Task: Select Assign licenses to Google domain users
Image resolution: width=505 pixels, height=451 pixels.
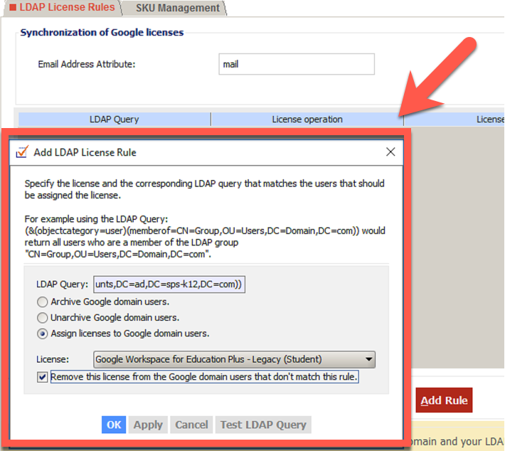Action: pos(43,334)
